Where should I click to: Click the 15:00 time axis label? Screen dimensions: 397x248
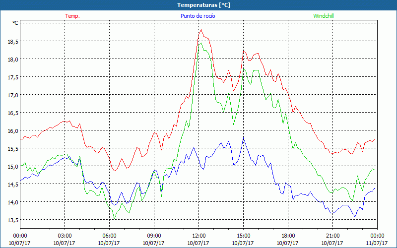click(243, 236)
